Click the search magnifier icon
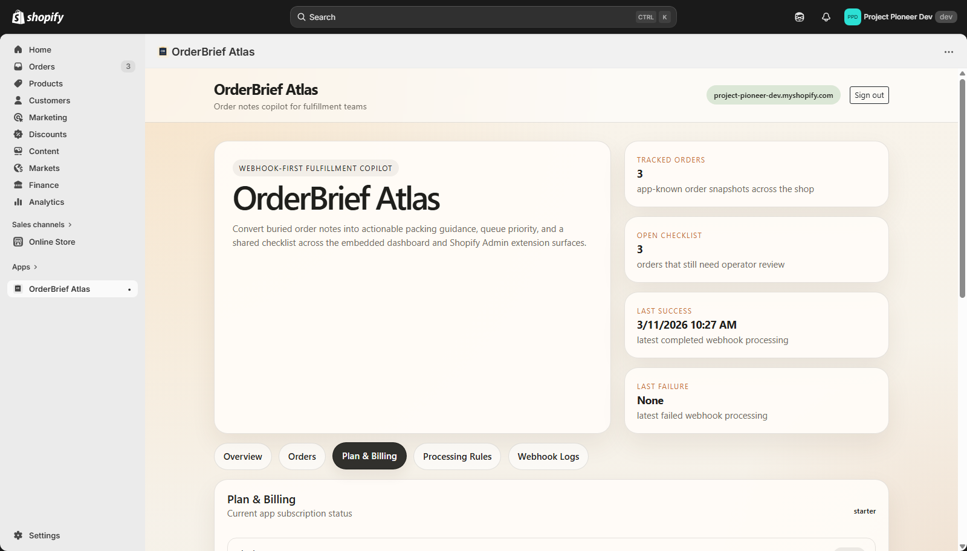 tap(301, 17)
